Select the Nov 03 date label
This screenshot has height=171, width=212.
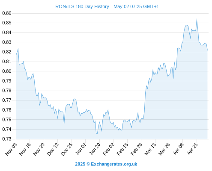click(11, 149)
